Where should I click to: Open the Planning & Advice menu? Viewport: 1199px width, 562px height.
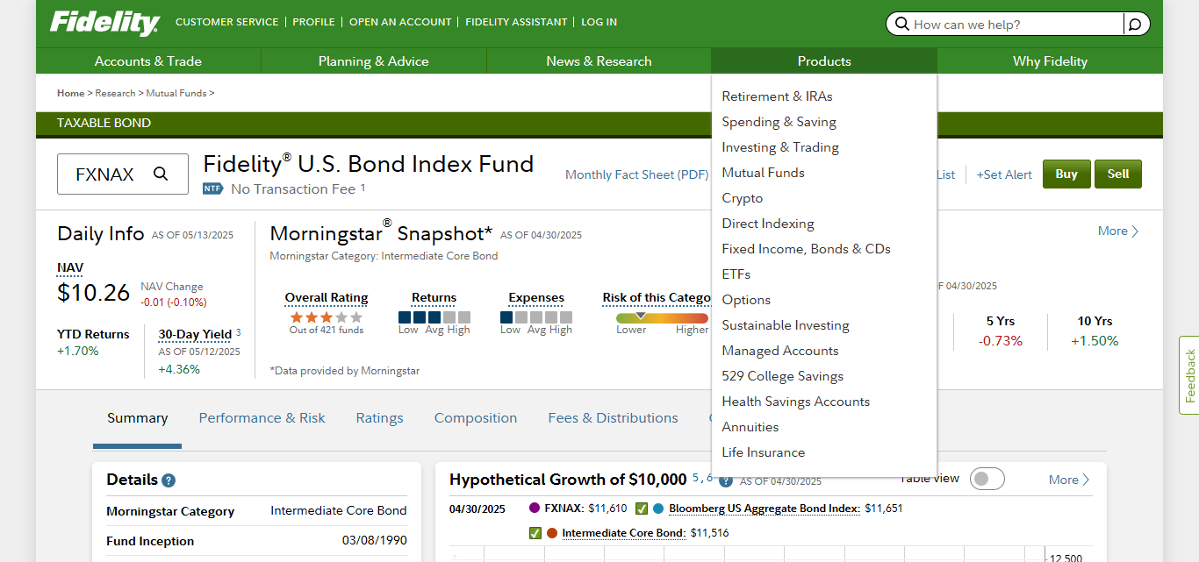point(374,61)
